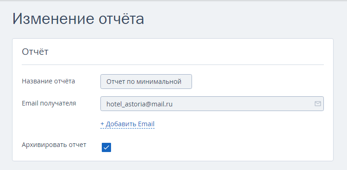Select the Отчёт section heading
Viewport: 347px width, 170px height.
35,52
